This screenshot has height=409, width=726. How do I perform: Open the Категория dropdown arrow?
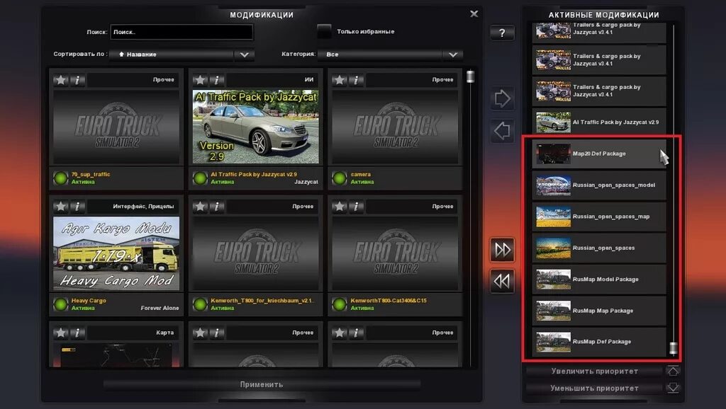pyautogui.click(x=452, y=54)
